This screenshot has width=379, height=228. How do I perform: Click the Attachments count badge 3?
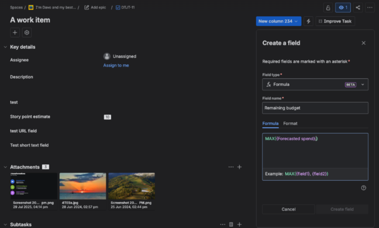click(45, 167)
